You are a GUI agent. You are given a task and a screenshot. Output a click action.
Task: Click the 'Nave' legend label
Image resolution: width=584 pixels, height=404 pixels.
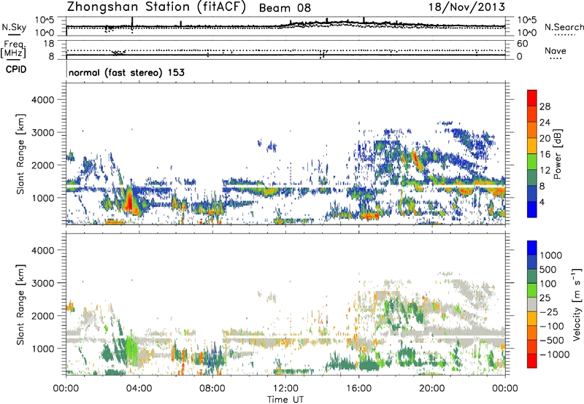(555, 50)
